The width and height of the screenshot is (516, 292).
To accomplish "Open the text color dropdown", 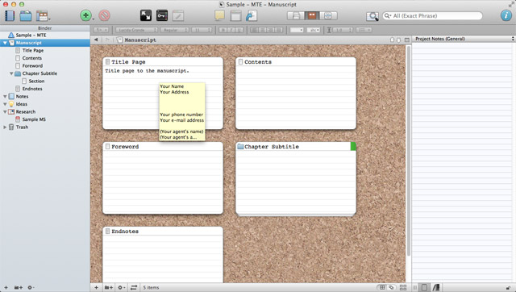I will pos(297,30).
